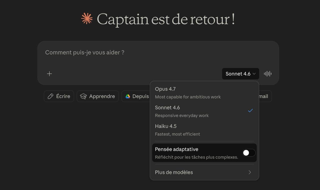Focus the 'Comment puis-je vous aider' input
This screenshot has width=320, height=190.
(x=158, y=52)
